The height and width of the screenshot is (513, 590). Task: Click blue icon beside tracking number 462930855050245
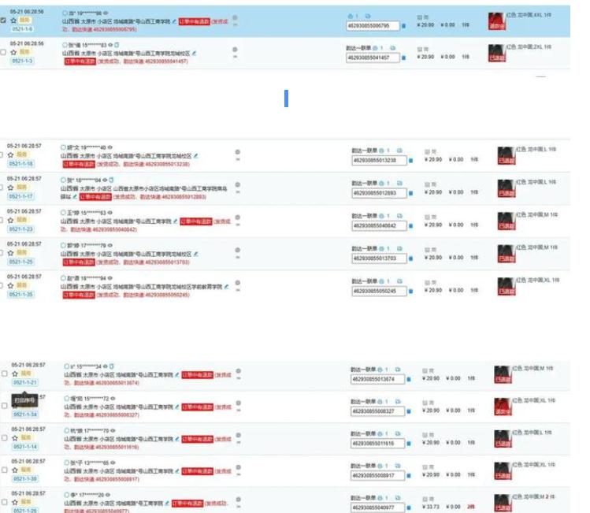(411, 292)
